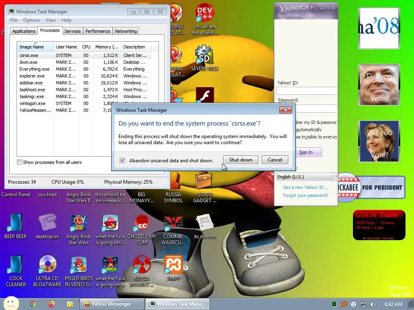Screen dimensions: 414x310
Task: Open the Help menu in Task Manager
Action: click(x=66, y=20)
